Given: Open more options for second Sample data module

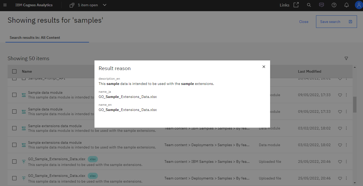Looking at the screenshot, I should click(346, 111).
